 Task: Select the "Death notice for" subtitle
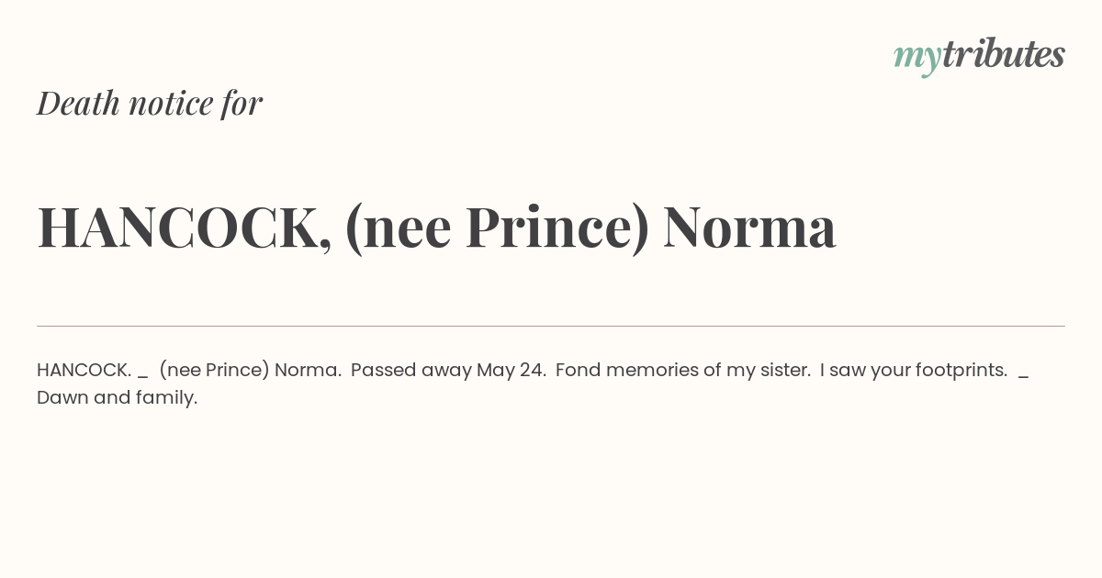150,103
